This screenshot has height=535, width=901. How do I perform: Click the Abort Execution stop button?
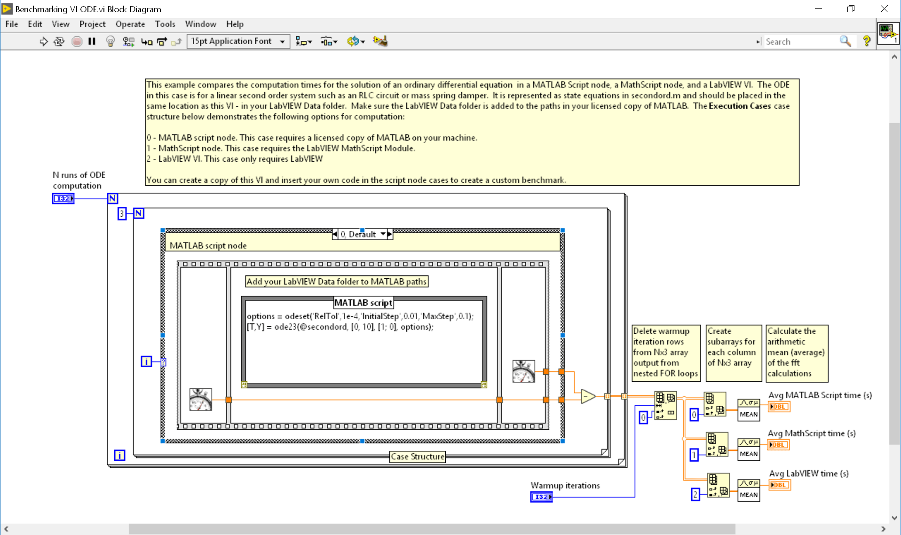pyautogui.click(x=77, y=41)
